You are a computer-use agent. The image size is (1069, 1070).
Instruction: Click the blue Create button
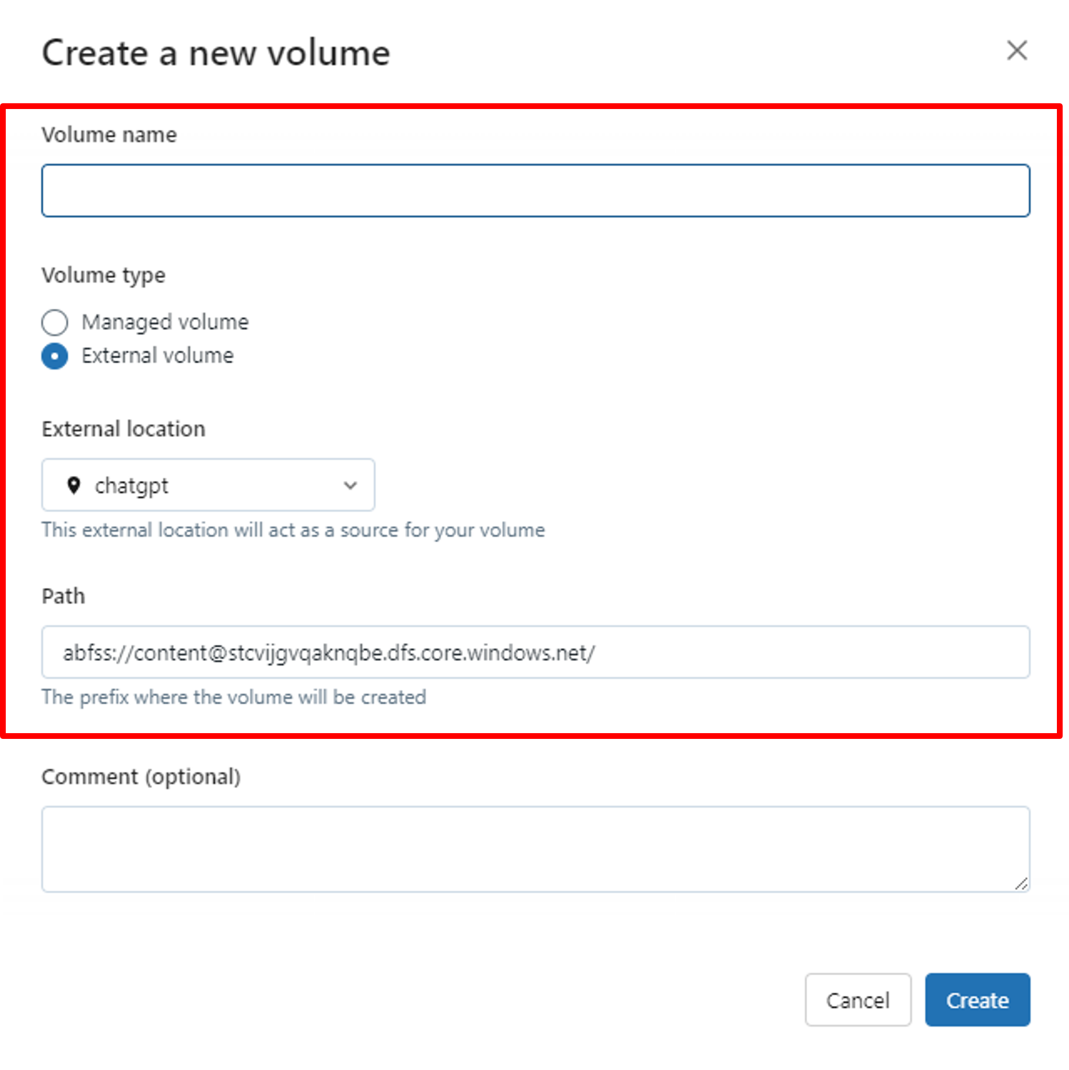[977, 1000]
